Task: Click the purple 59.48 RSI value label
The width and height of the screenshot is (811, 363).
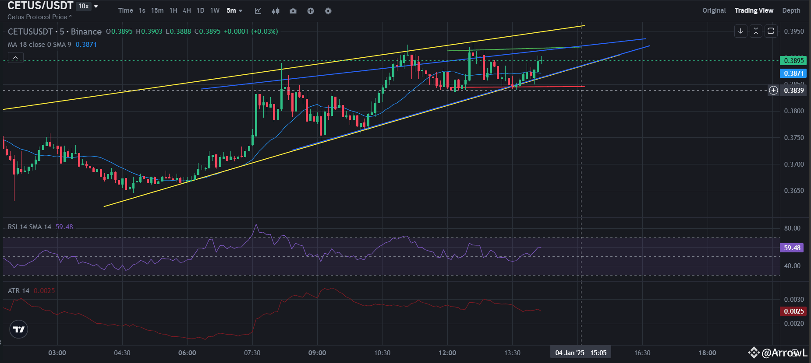Action: [792, 248]
